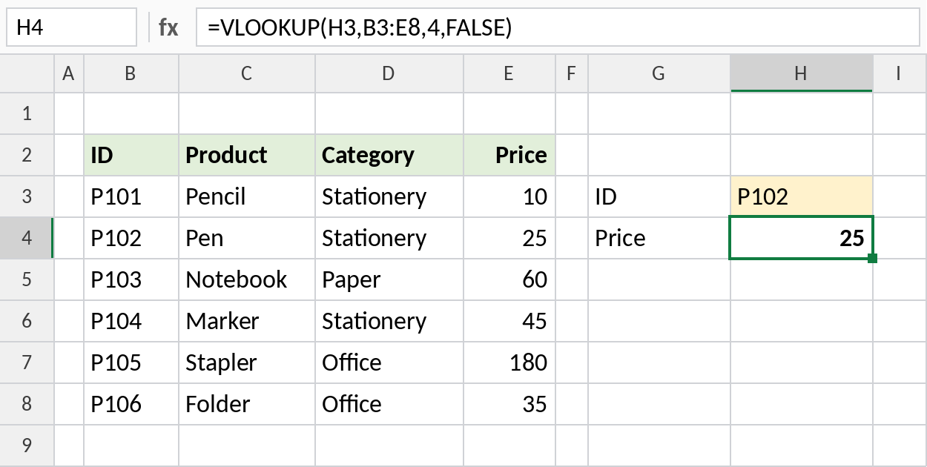This screenshot has height=467, width=927.
Task: Select the P102 cell in column B
Action: point(131,238)
